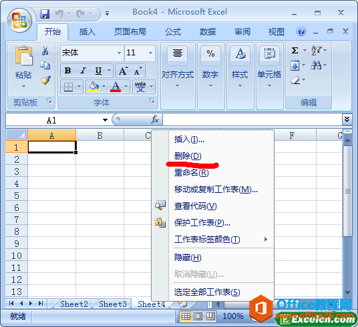Image resolution: width=358 pixels, height=327 pixels.
Task: Switch to the 开始 ribbon tab
Action: [52, 32]
